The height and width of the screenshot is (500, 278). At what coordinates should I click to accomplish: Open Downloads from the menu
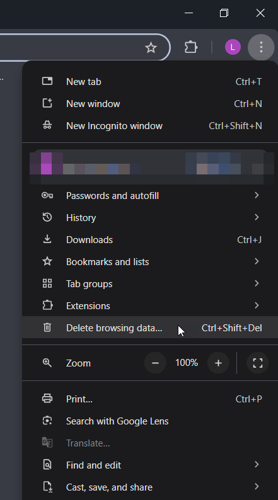click(150, 239)
